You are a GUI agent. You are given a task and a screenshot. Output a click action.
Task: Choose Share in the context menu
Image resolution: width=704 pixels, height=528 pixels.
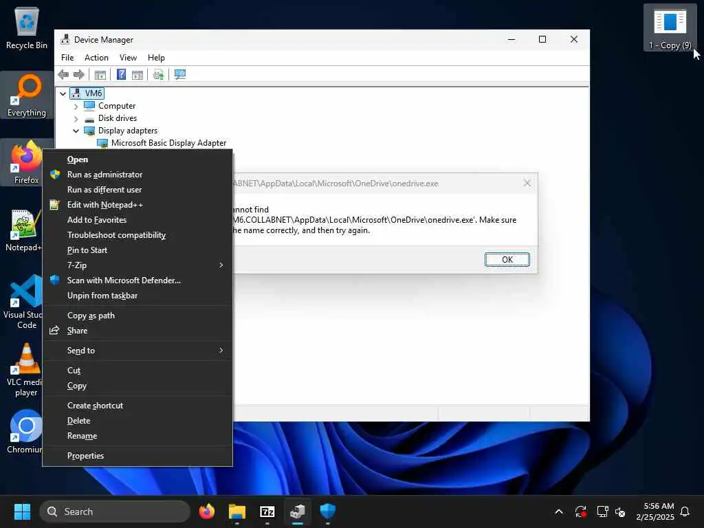pos(137,331)
